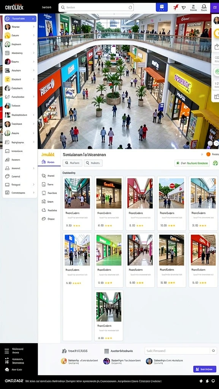Click the four-dot icon in black footer panel
This screenshot has width=219, height=389.
(7, 361)
